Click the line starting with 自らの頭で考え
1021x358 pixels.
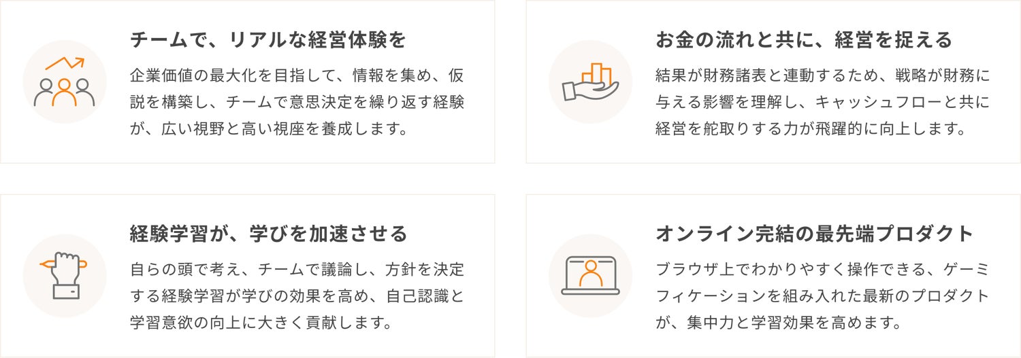(297, 269)
